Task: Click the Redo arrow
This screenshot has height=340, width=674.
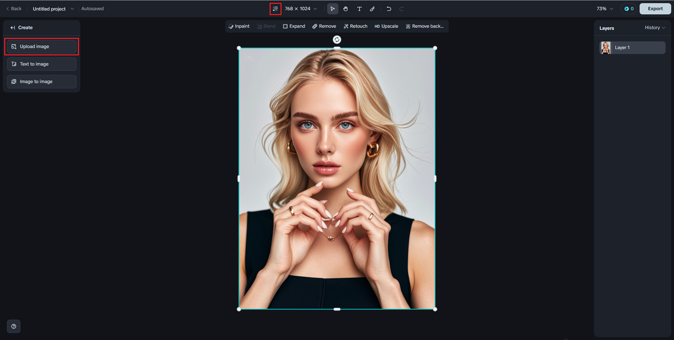Action: [402, 9]
